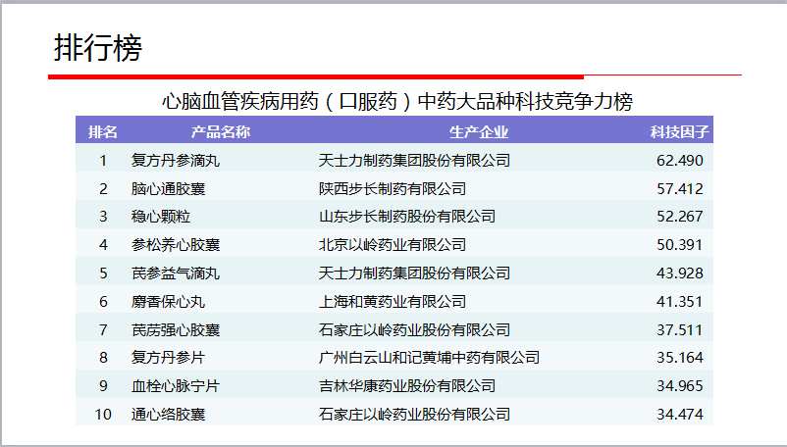
Task: Click rank number 9 cell
Action: click(103, 386)
